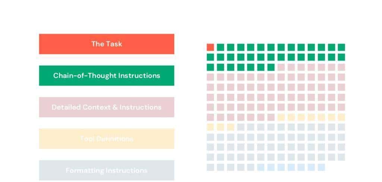Select the first yellow square in the grid

281,117
